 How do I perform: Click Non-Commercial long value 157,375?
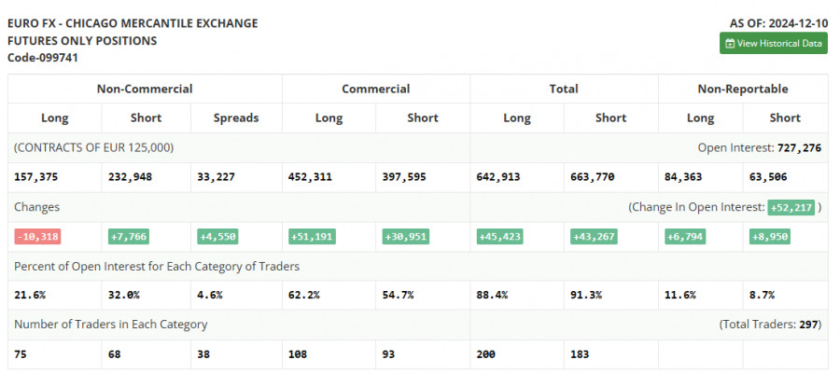35,177
